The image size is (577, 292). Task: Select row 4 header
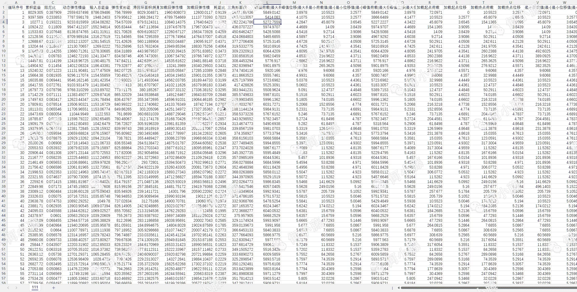pyautogui.click(x=4, y=22)
